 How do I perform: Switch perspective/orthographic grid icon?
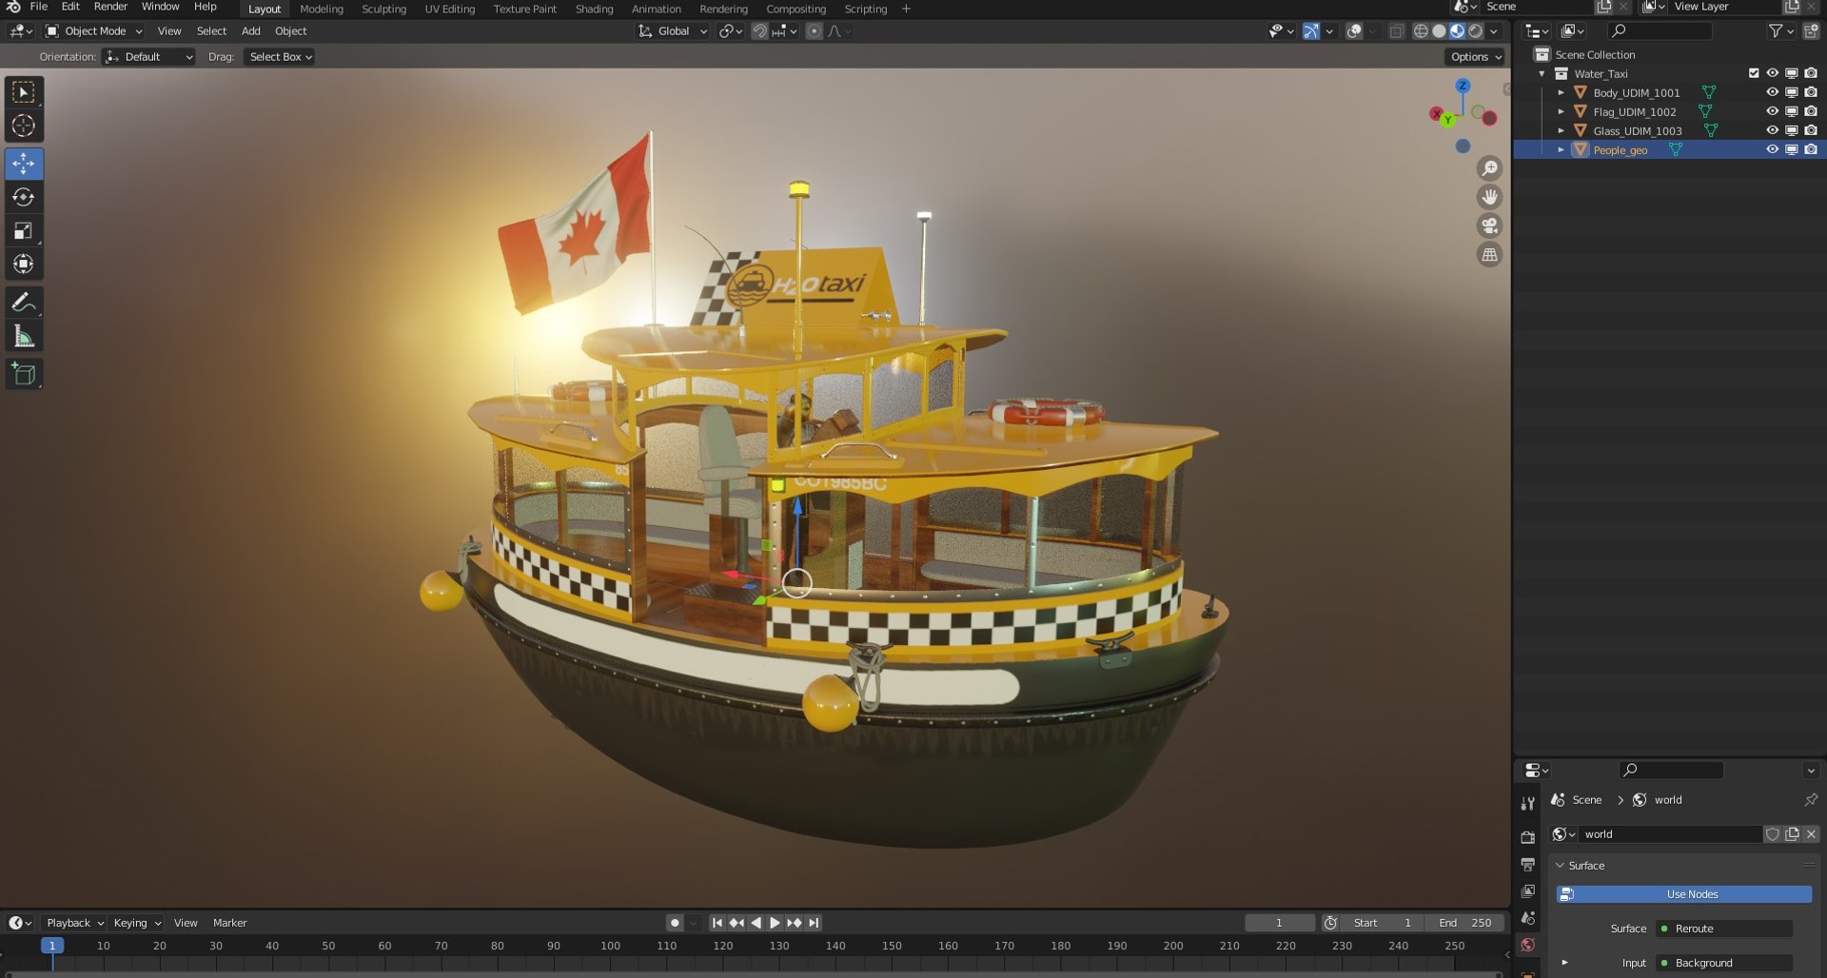1489,254
